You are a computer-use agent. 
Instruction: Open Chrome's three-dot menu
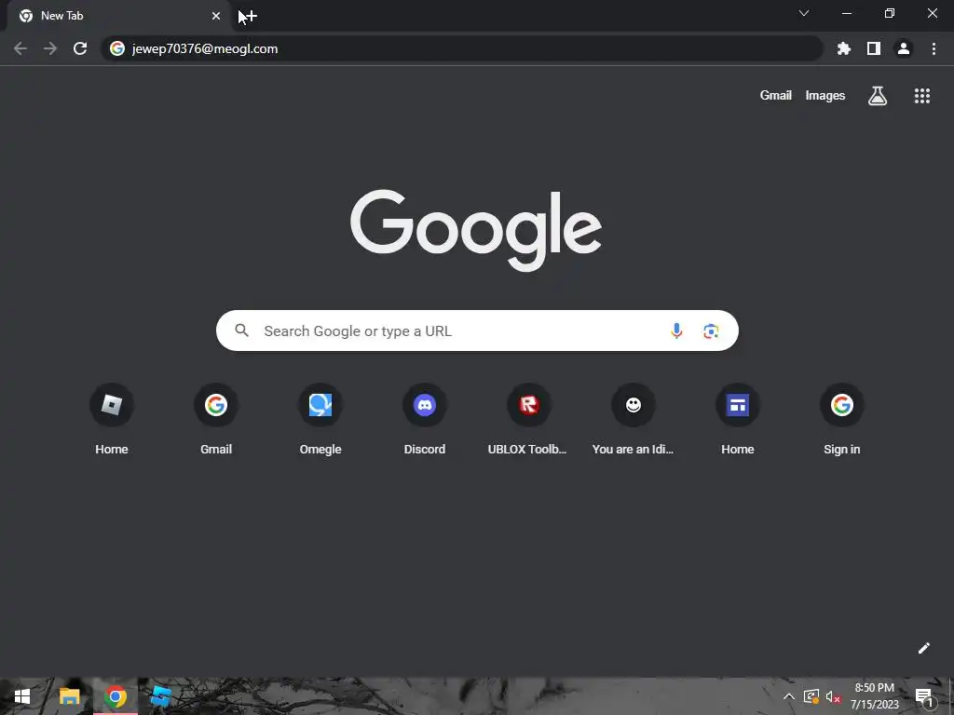pyautogui.click(x=934, y=48)
